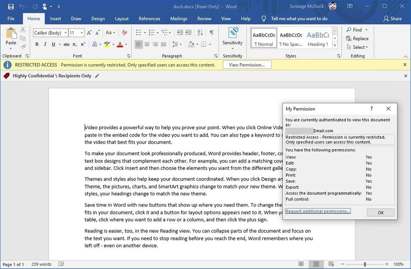411x269 pixels.
Task: Click the zoom slider handle
Action: click(365, 264)
